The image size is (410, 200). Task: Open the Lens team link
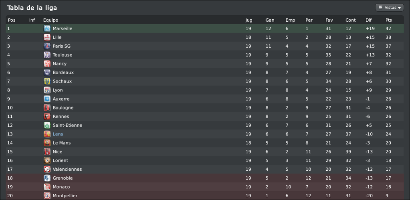tap(58, 134)
